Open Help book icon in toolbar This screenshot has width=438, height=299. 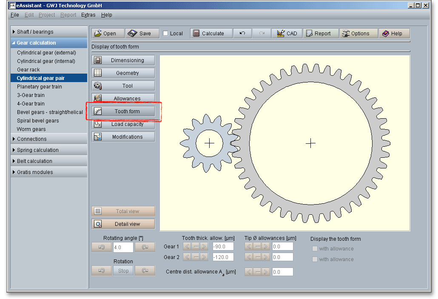(x=394, y=34)
